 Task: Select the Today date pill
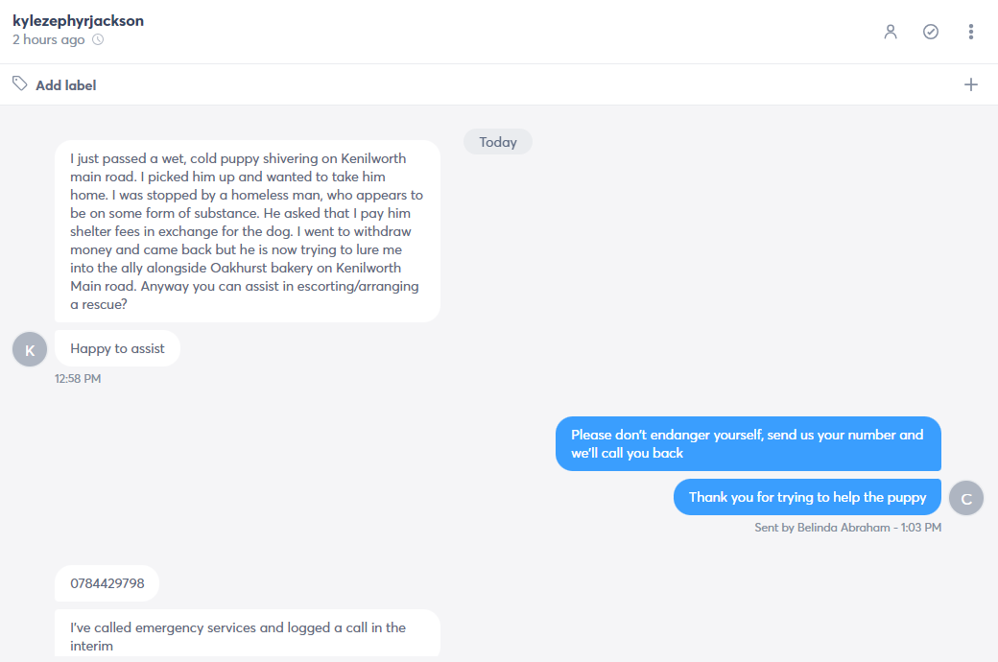click(x=498, y=142)
